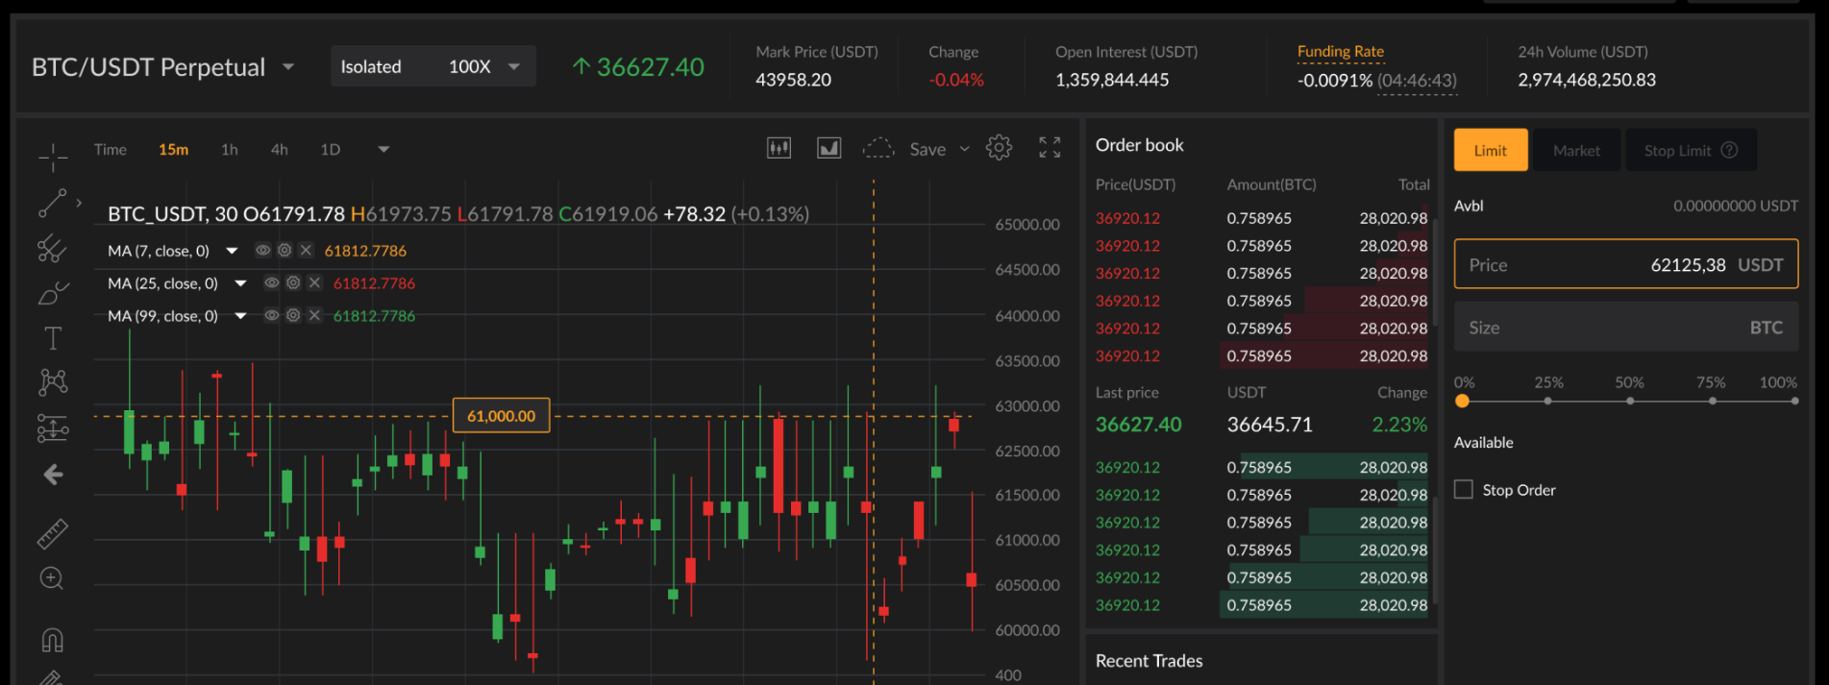Pick the ruler measure tool

coord(53,533)
